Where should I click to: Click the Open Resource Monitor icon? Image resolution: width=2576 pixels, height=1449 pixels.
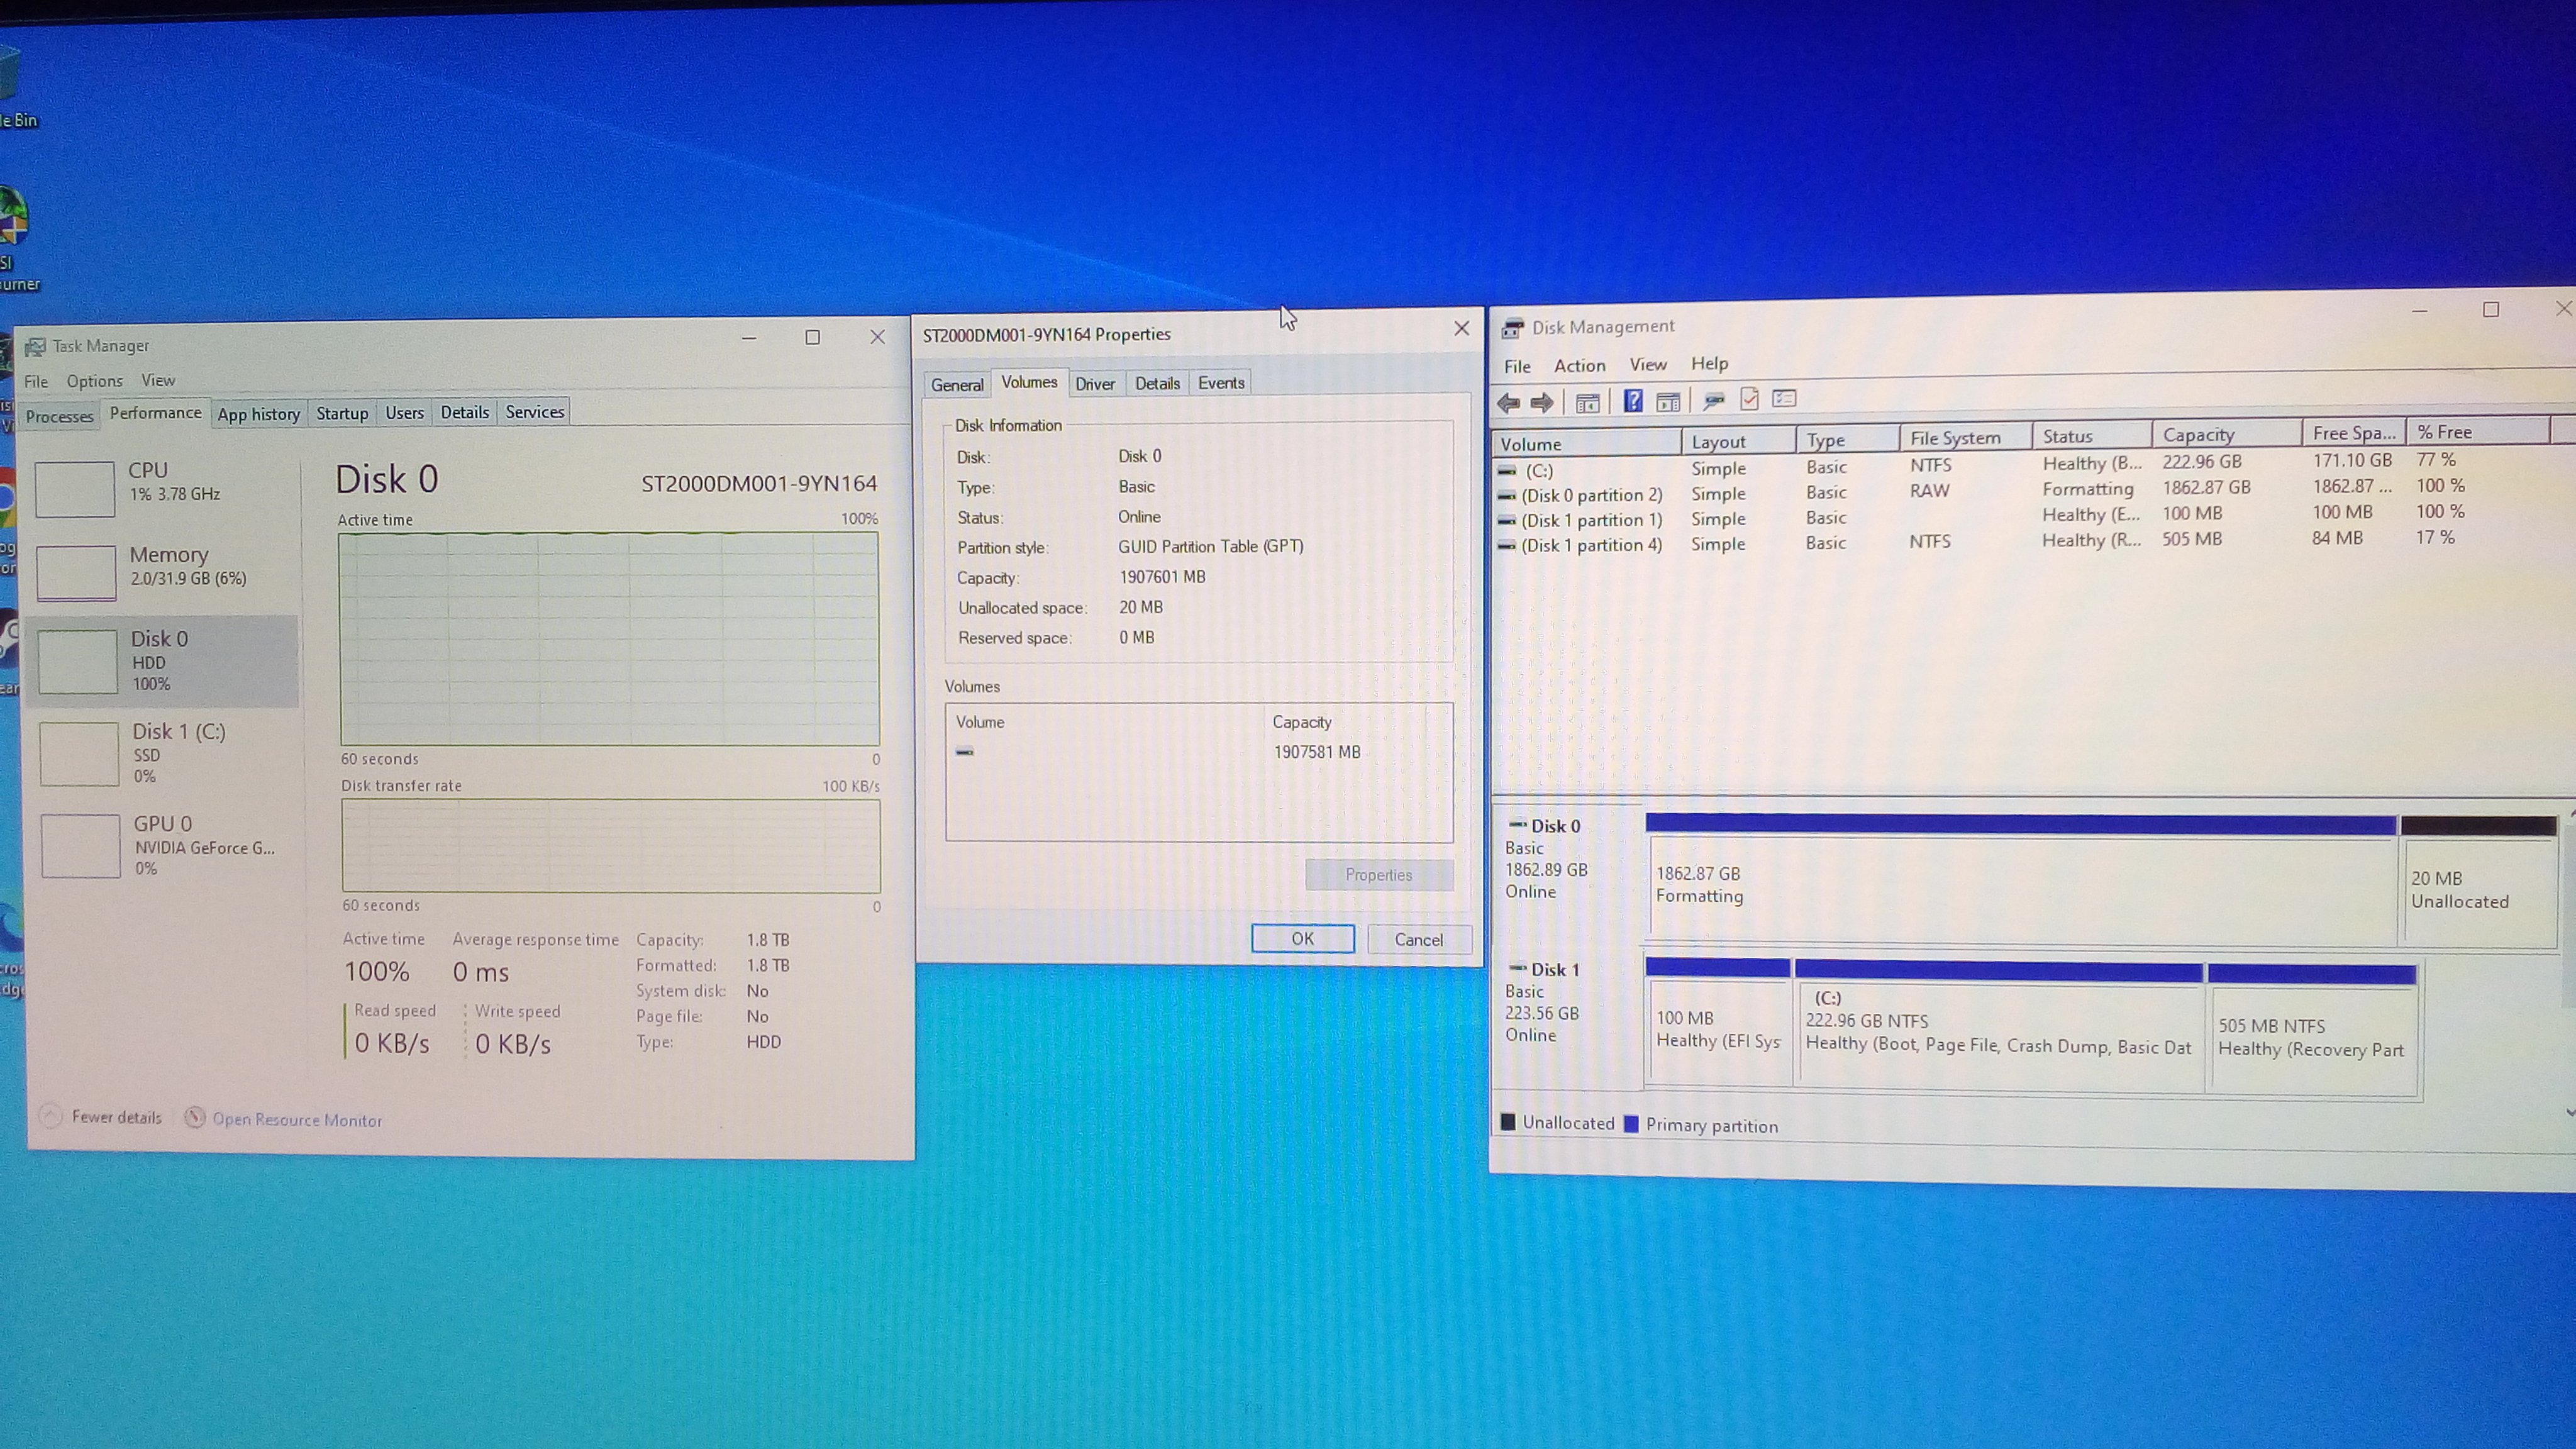click(x=195, y=1118)
